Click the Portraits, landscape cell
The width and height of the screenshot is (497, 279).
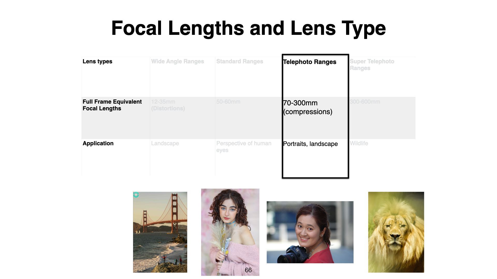(310, 144)
